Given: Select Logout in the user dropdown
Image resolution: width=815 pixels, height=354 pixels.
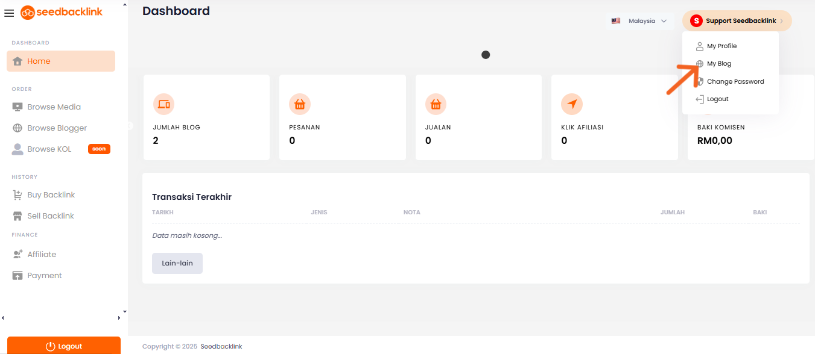Looking at the screenshot, I should [x=717, y=99].
